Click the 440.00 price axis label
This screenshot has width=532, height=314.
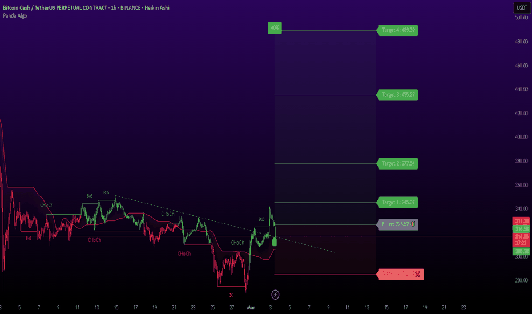click(x=522, y=89)
